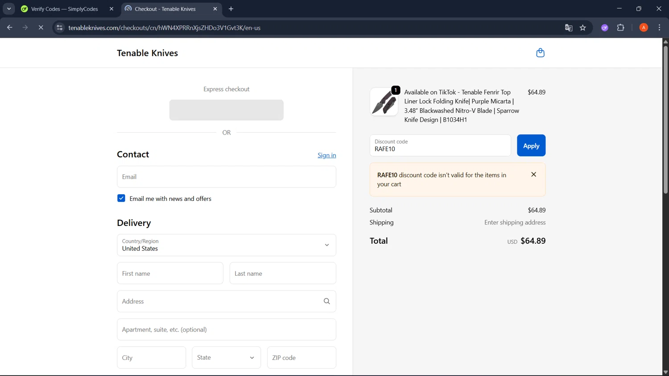This screenshot has height=376, width=669.
Task: Minimize the browser window
Action: point(619,9)
